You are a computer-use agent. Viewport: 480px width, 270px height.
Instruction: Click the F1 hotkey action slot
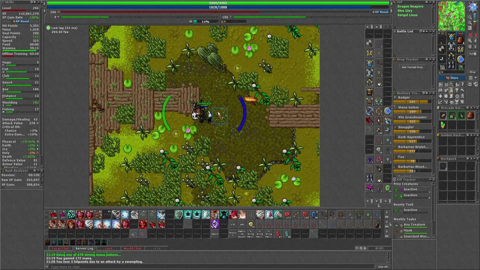(53, 214)
